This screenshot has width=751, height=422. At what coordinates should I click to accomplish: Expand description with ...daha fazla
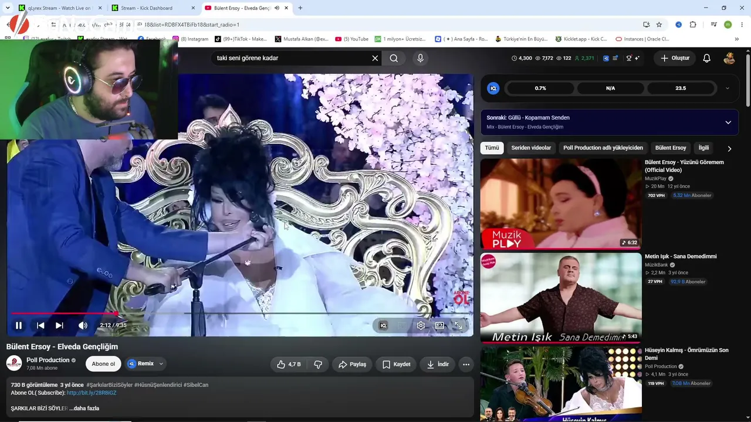84,409
